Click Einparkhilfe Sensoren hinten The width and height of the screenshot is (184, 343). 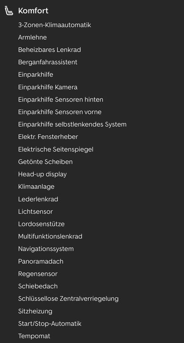pyautogui.click(x=61, y=100)
